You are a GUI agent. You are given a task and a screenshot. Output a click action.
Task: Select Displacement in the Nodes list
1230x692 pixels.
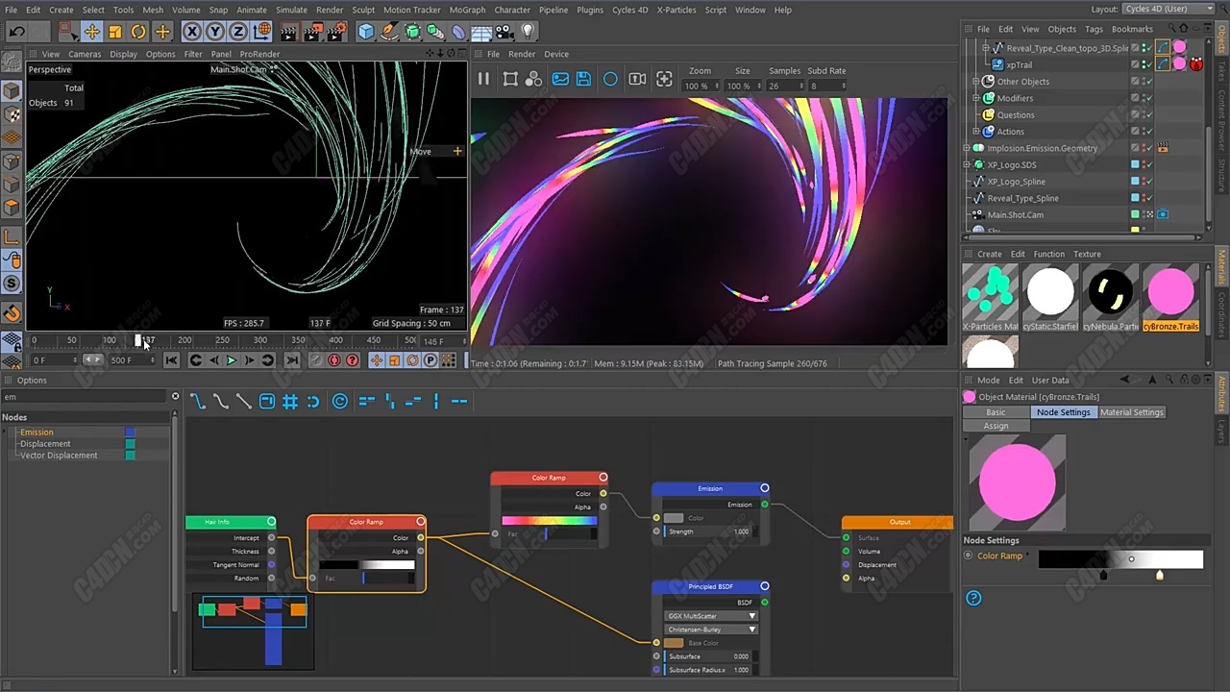tap(45, 444)
